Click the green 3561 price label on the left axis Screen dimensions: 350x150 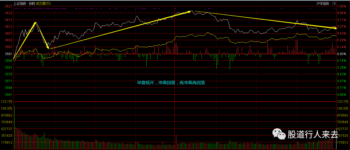coord(8,95)
